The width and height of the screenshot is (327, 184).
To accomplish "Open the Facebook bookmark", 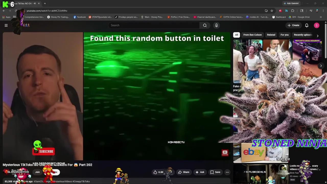I will [79, 17].
